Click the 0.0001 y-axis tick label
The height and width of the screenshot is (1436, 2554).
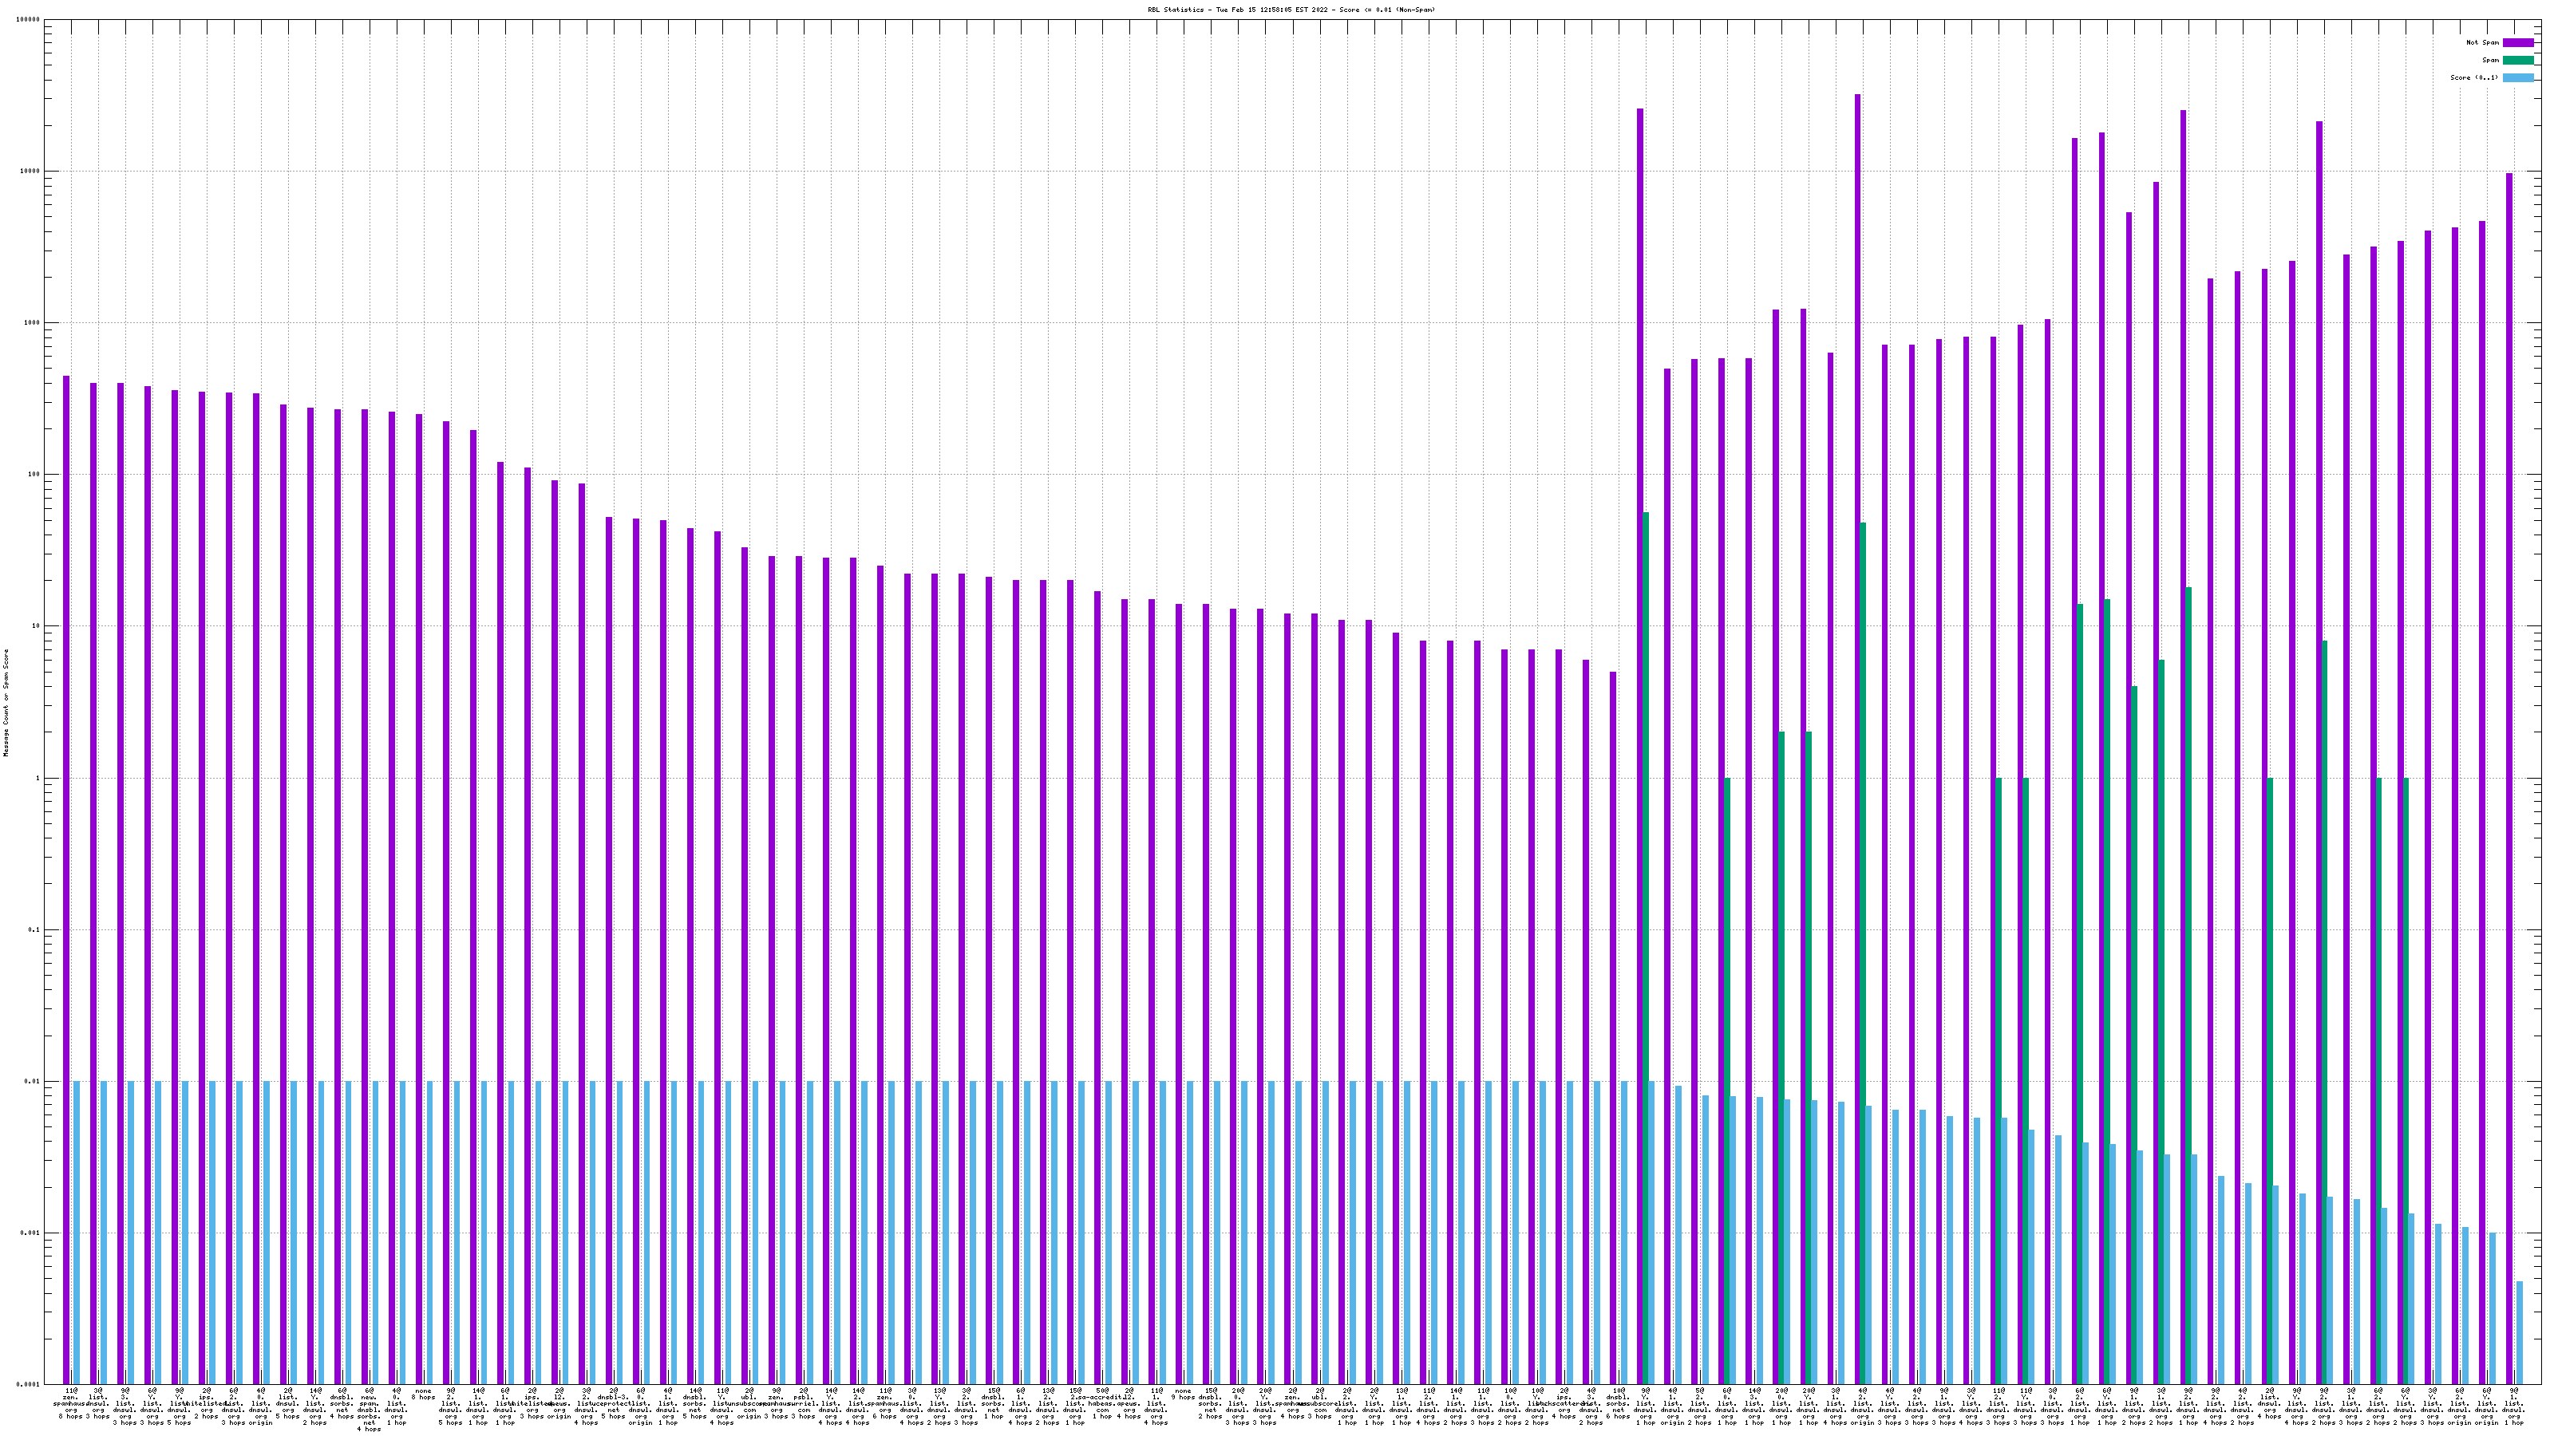click(29, 1384)
